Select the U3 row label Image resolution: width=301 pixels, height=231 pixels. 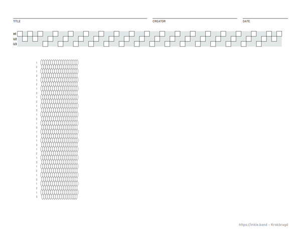click(x=15, y=44)
